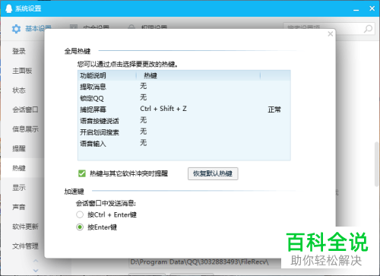
Task: Click 功能说明 column header
Action: (107, 75)
